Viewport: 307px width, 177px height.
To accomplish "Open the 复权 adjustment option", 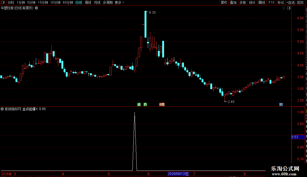I will pyautogui.click(x=224, y=2).
